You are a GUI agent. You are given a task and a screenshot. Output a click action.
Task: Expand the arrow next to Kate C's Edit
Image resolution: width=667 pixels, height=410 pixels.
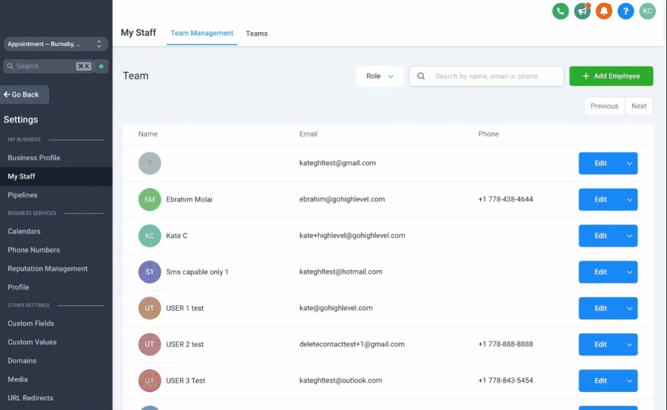[x=629, y=236]
